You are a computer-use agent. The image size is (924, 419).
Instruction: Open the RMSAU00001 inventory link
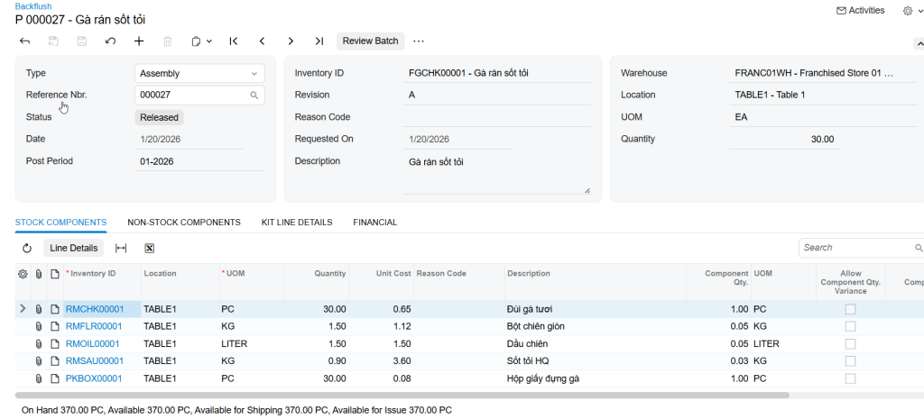pos(95,360)
